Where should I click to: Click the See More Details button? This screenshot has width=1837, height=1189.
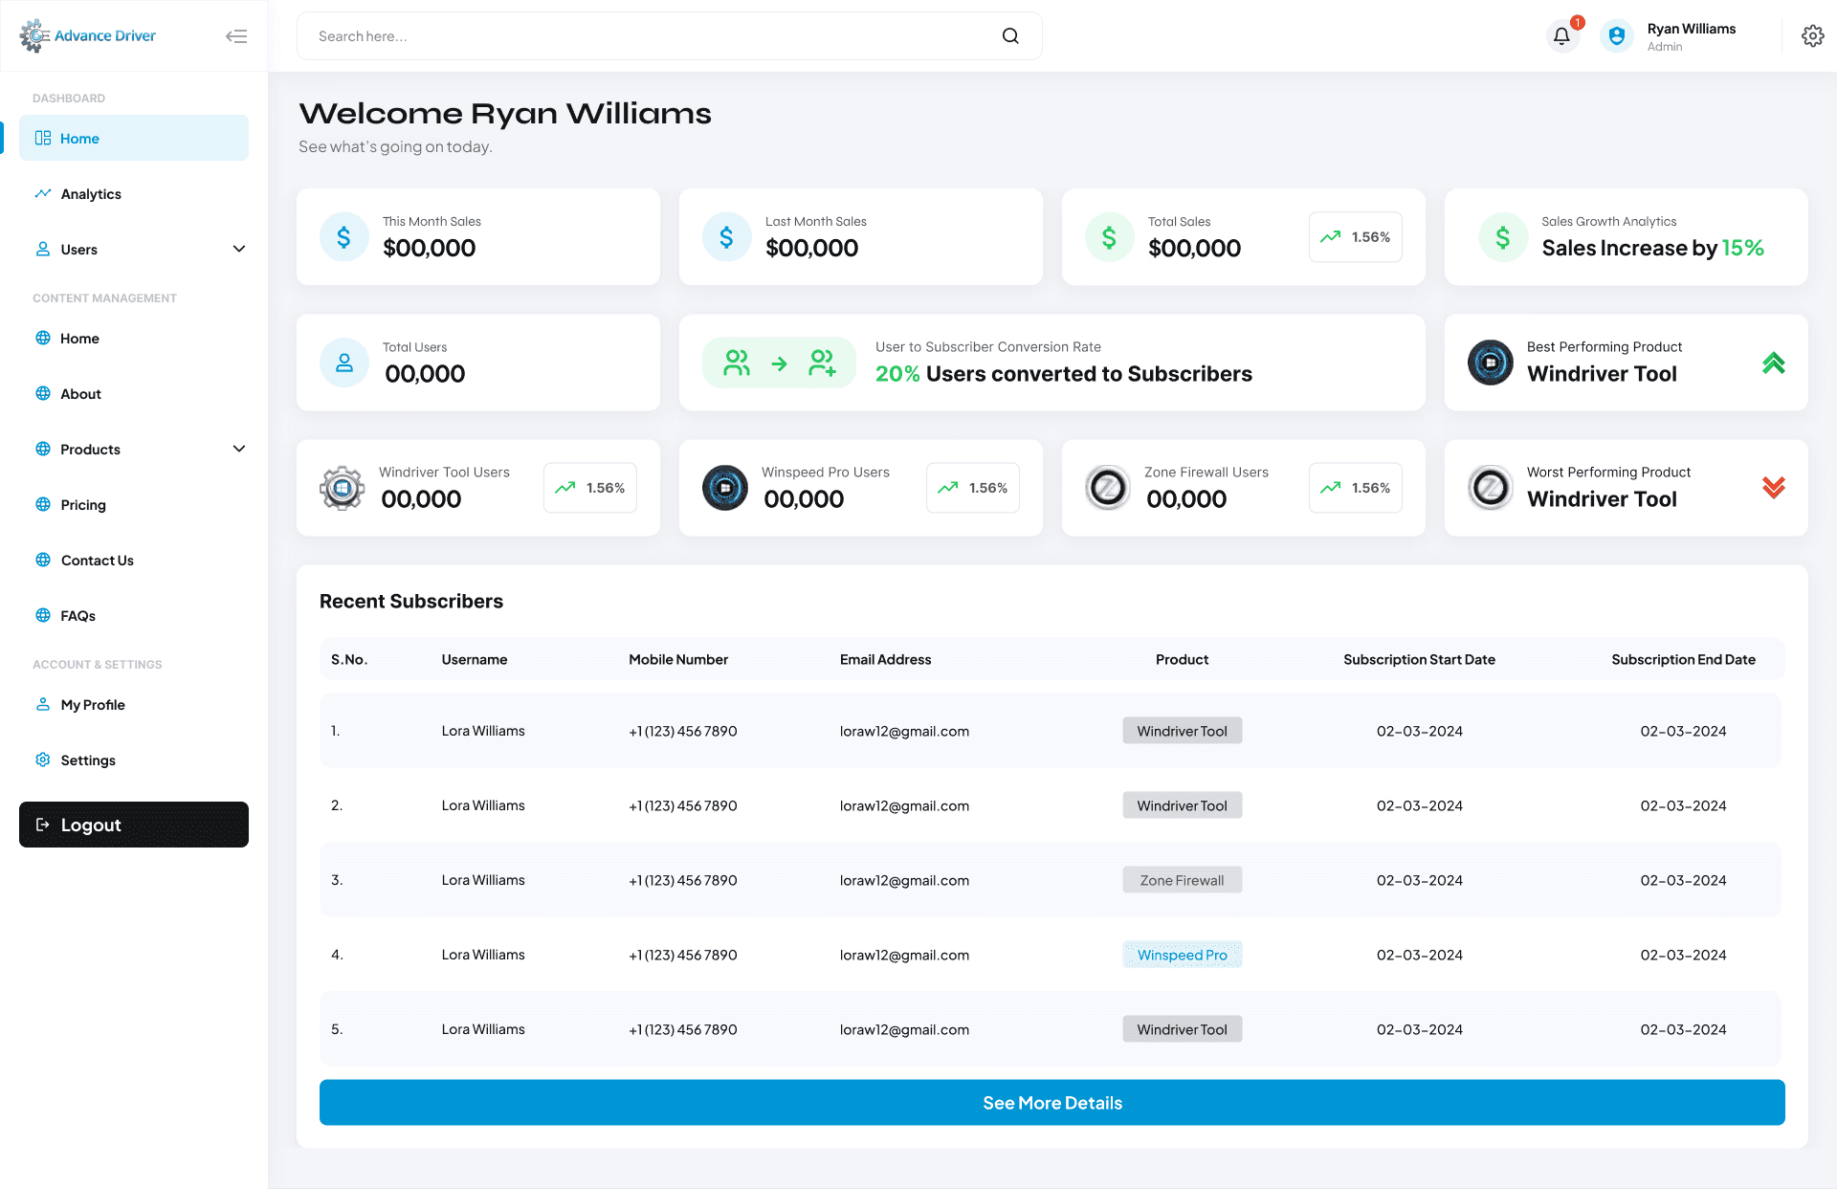1051,1103
